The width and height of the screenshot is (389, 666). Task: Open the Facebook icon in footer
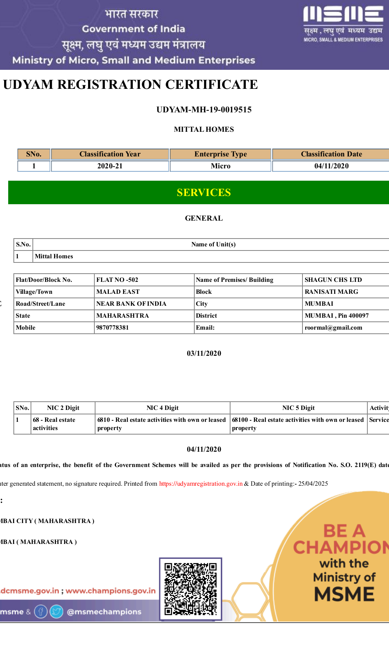[41, 611]
